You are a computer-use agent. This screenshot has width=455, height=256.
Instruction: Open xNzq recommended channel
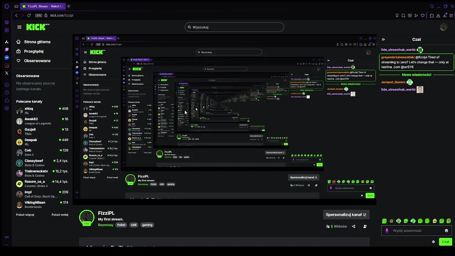[x=42, y=111]
